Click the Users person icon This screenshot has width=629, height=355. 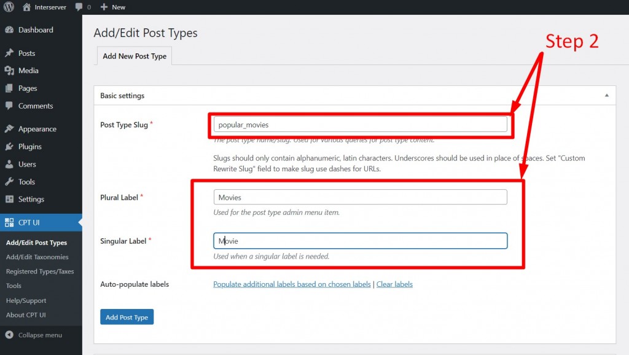[9, 164]
